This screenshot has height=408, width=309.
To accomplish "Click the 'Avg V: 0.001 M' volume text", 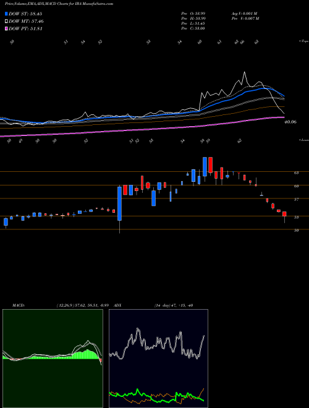I will pyautogui.click(x=244, y=14).
